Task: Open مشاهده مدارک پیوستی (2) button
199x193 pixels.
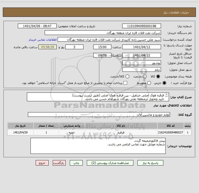Action: [x=110, y=163]
